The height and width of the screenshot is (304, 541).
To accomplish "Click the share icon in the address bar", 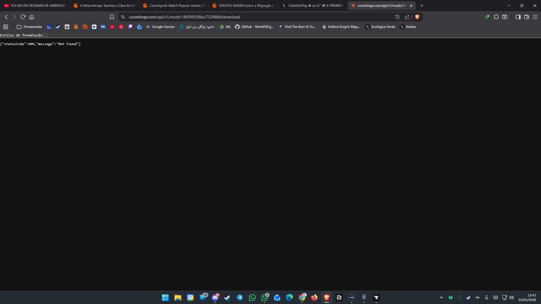I will pos(407,17).
